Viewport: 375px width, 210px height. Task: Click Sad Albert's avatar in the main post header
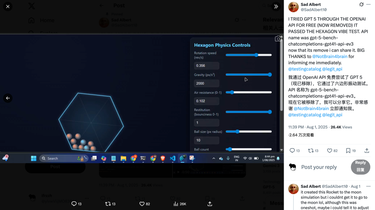point(293,7)
